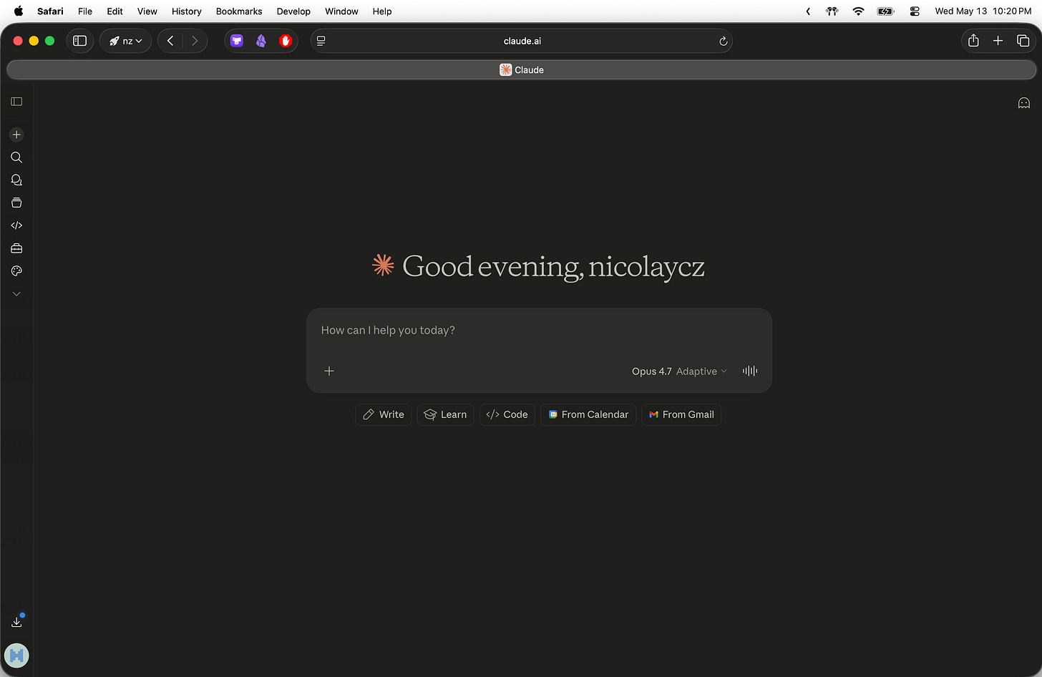Open the 'nz' profile dropdown in Safari
Viewport: 1042px width, 677px height.
click(126, 41)
